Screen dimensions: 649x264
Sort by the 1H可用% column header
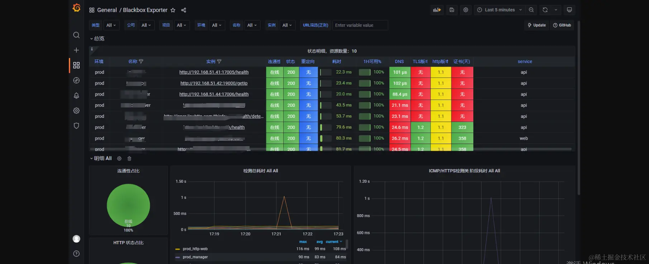click(372, 62)
